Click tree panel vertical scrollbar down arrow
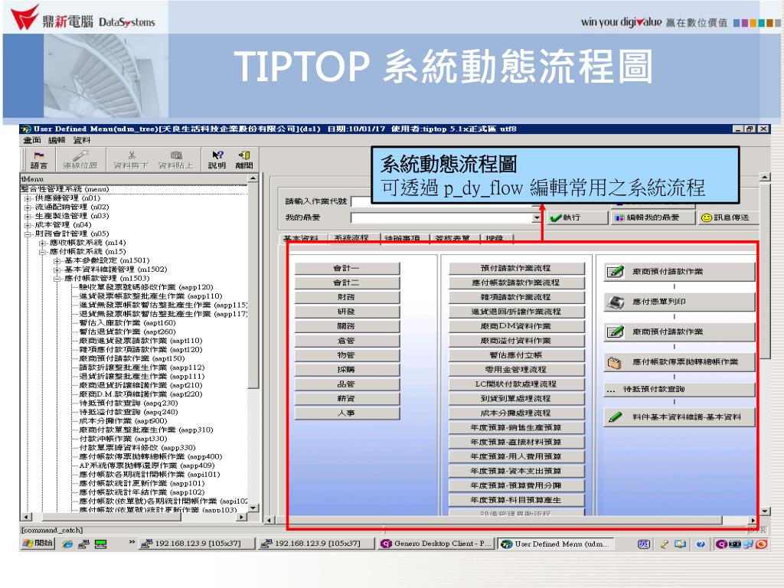The image size is (784, 588). [x=253, y=508]
